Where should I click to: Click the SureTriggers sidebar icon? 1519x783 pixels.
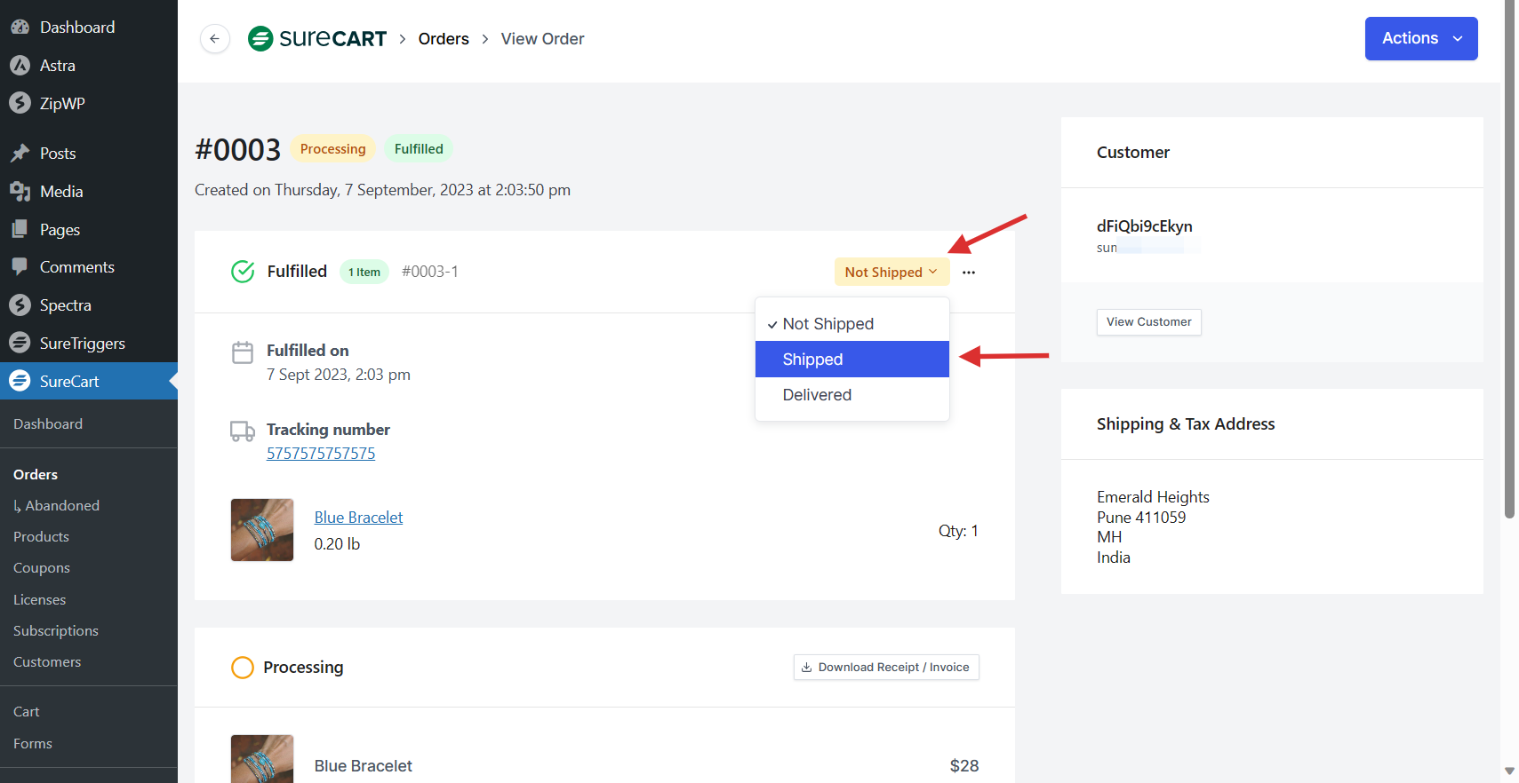pyautogui.click(x=20, y=344)
